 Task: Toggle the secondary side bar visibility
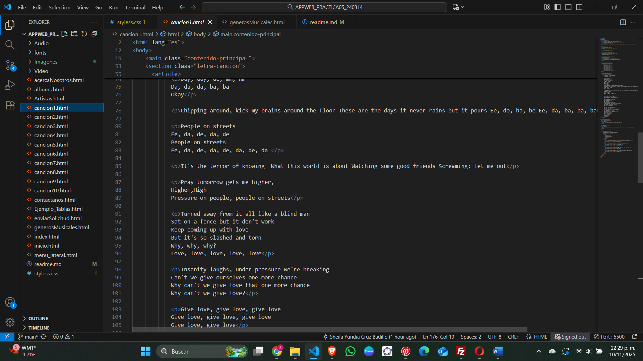[x=579, y=7]
